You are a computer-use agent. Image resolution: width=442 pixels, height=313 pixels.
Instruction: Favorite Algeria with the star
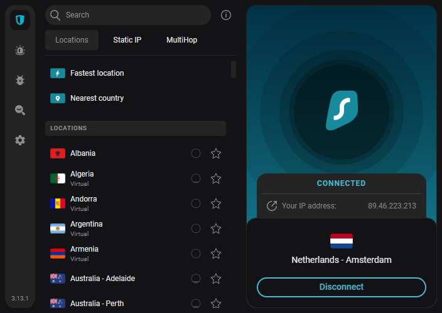click(216, 178)
